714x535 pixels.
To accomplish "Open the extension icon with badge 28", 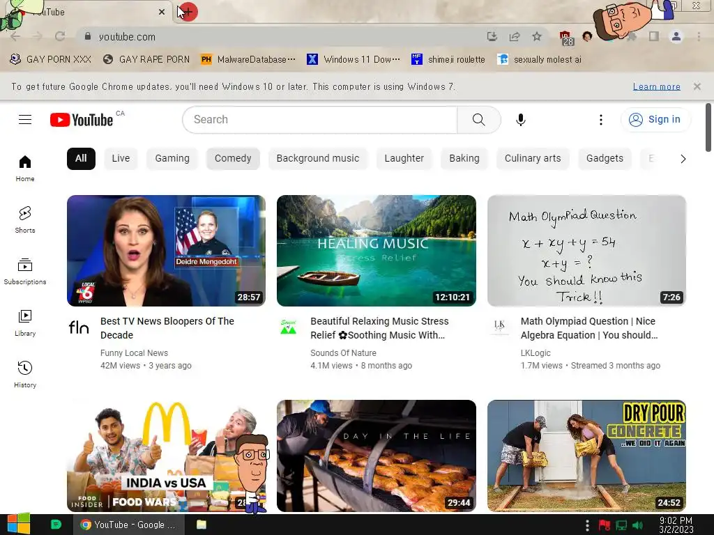I will pyautogui.click(x=565, y=38).
